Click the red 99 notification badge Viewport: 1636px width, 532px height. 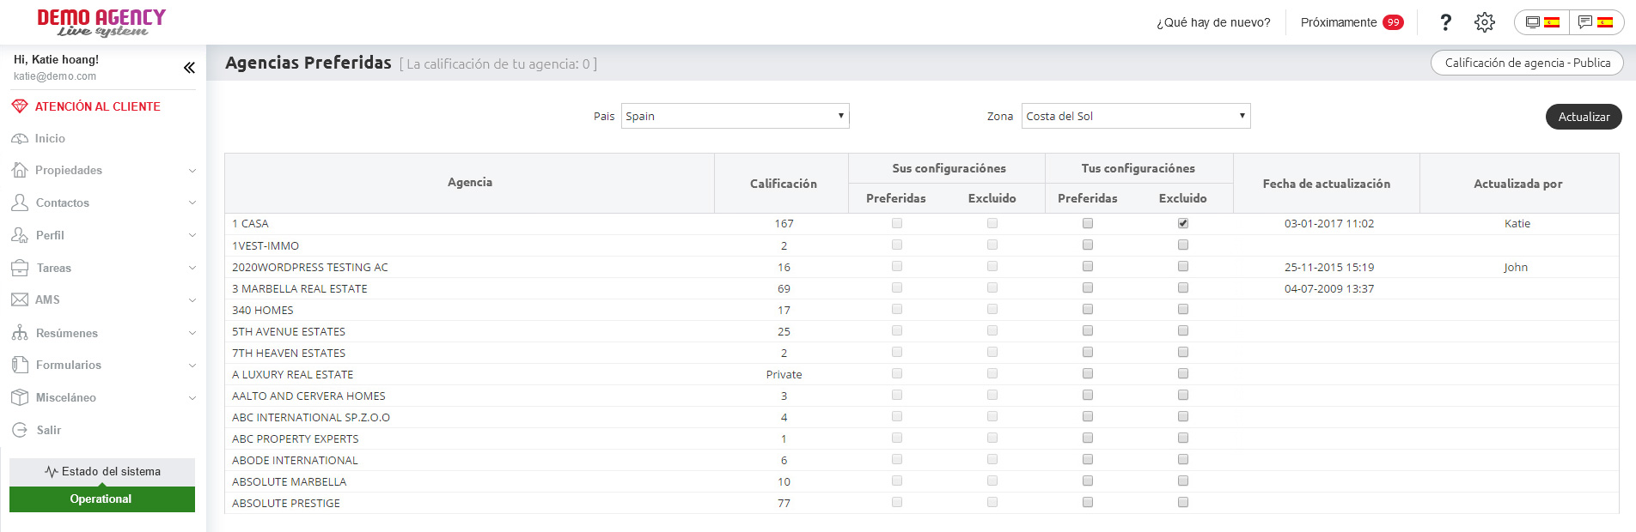click(x=1393, y=22)
